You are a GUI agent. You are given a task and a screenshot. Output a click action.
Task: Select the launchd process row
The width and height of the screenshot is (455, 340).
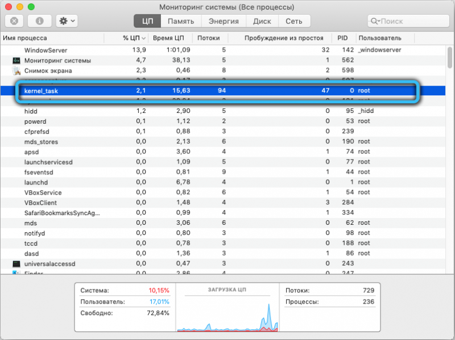223,182
